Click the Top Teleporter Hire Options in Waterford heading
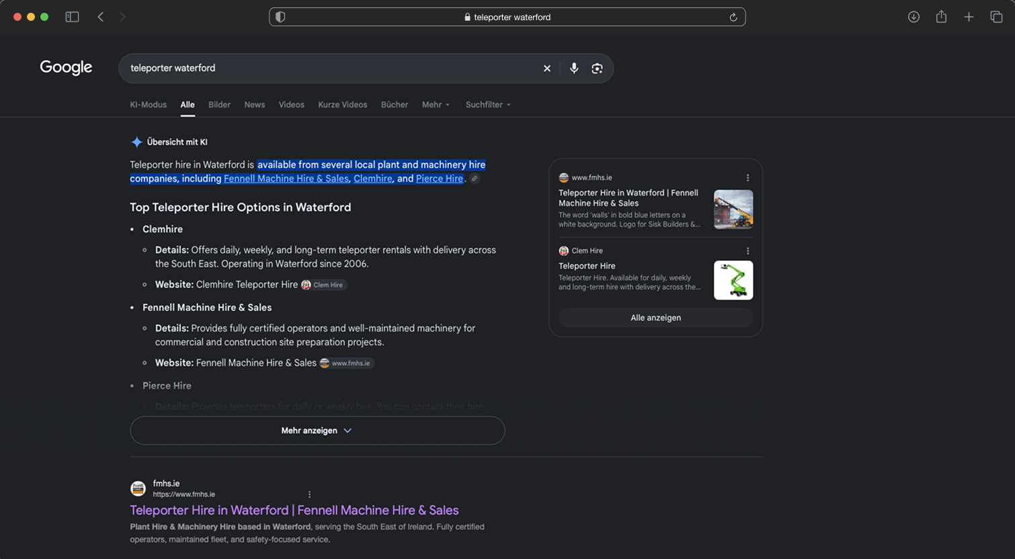 241,207
